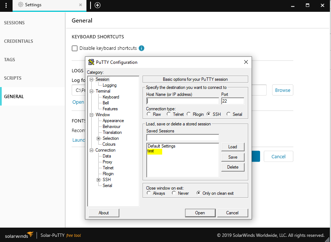331x242 pixels.
Task: Select Appearance category
Action: click(x=113, y=121)
